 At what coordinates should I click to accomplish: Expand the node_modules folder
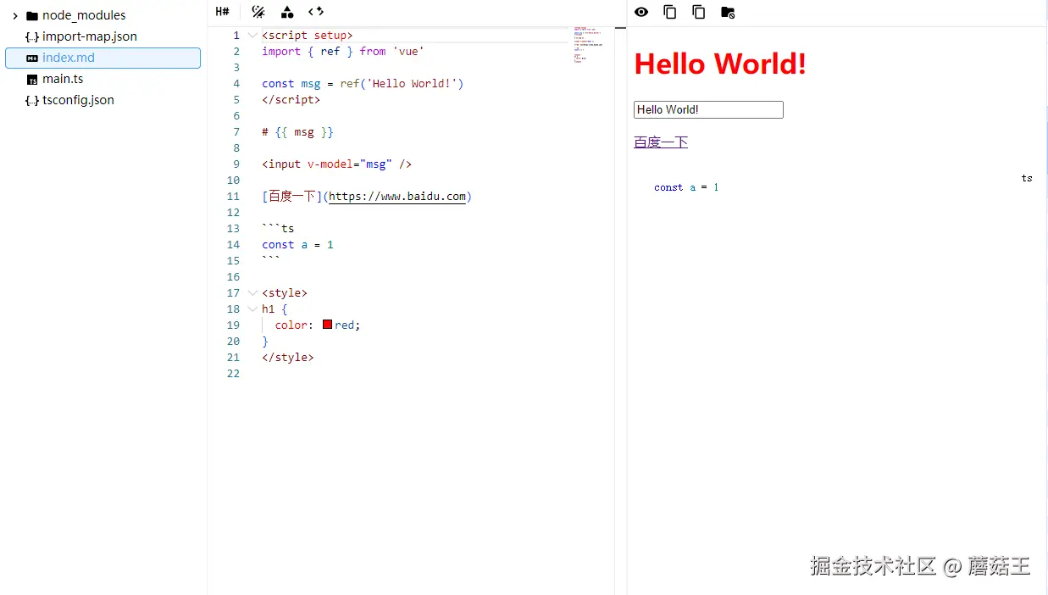click(14, 14)
